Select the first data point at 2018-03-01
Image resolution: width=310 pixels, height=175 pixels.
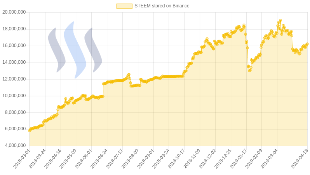[30, 130]
